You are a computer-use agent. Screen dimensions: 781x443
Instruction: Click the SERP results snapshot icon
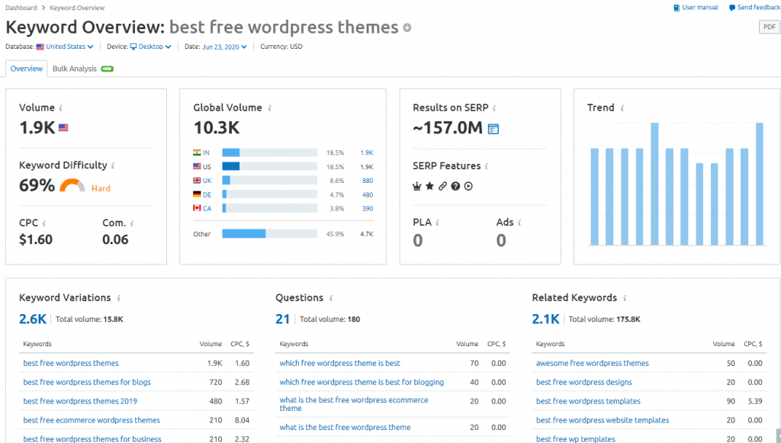pyautogui.click(x=493, y=129)
